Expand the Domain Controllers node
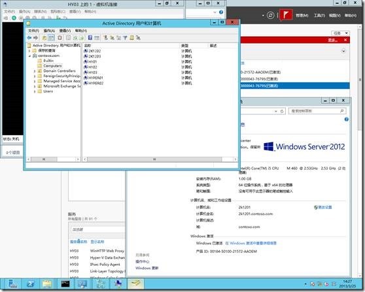 (35, 71)
